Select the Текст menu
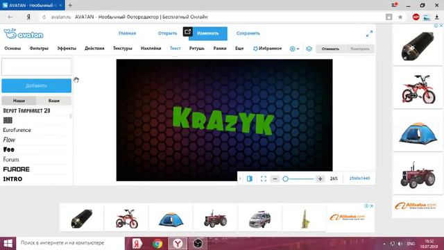Screen dimensions: 444x250 pyautogui.click(x=176, y=49)
